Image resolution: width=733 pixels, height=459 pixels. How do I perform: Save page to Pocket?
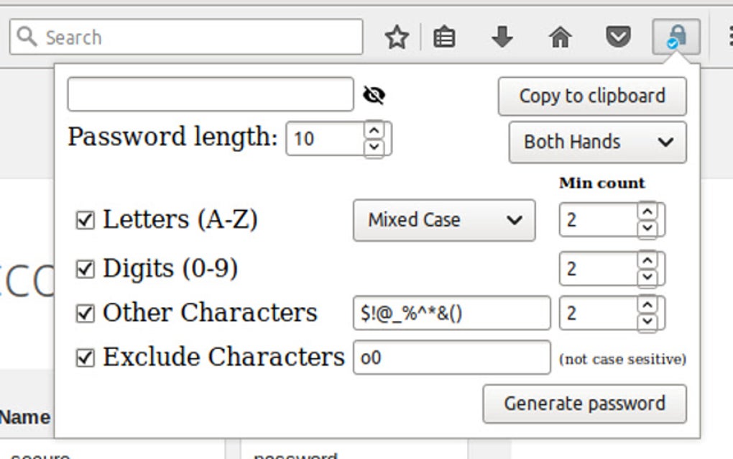point(617,36)
